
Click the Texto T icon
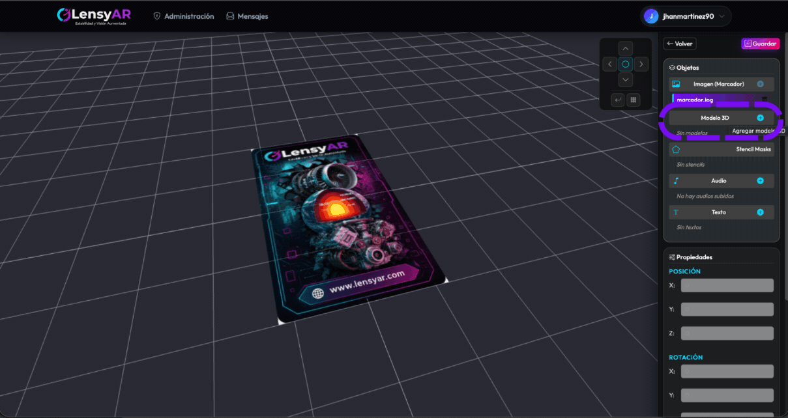click(x=676, y=212)
